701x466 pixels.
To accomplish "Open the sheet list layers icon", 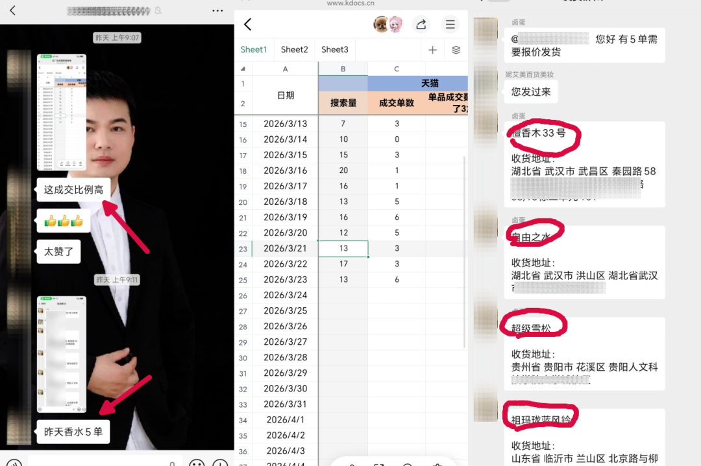I will (456, 50).
